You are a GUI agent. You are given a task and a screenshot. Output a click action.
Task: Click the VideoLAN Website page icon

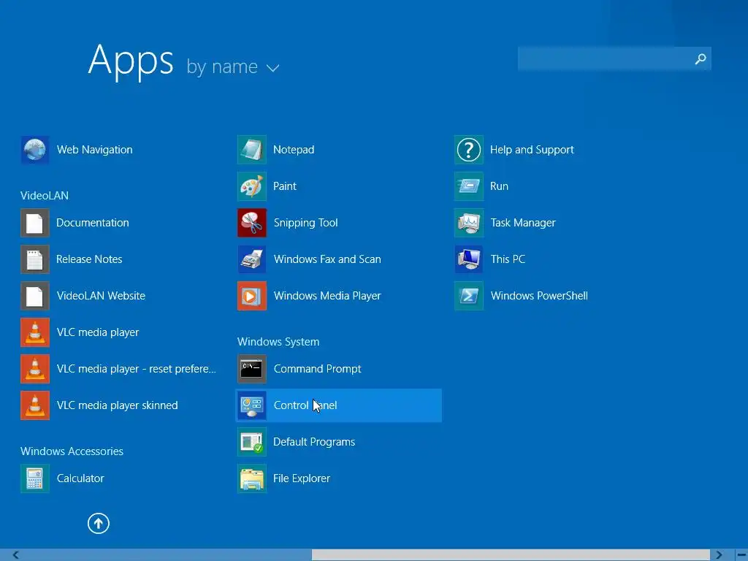click(x=35, y=296)
